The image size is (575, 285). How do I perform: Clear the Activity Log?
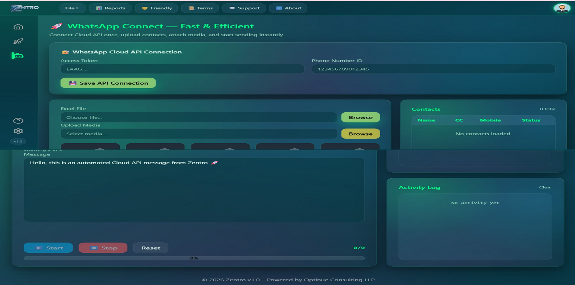coord(546,187)
